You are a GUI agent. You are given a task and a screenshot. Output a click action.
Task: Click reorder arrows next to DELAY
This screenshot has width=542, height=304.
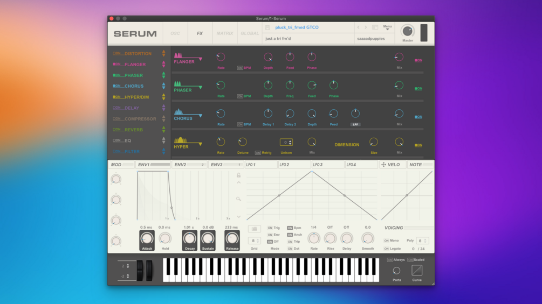(x=164, y=108)
